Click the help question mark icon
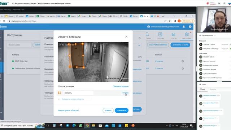Image resolution: width=231 pixels, height=130 pixels. [x=190, y=27]
